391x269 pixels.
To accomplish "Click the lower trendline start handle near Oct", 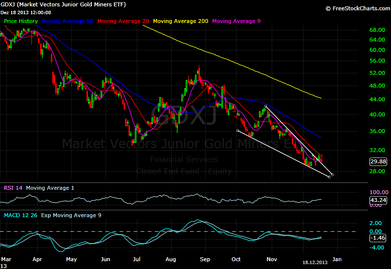I will click(x=238, y=131).
